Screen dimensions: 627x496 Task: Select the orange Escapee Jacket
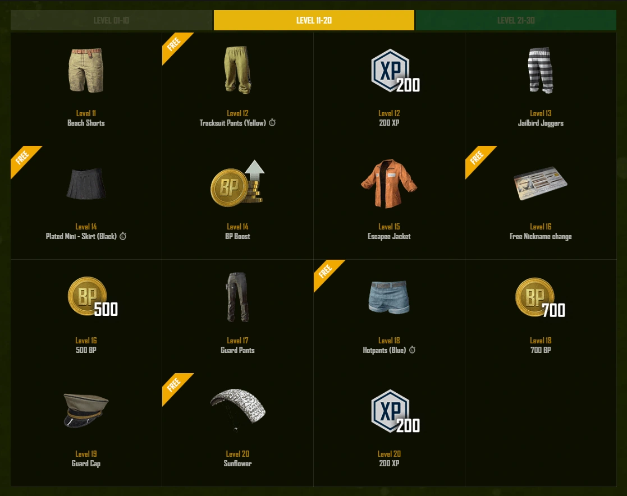389,183
